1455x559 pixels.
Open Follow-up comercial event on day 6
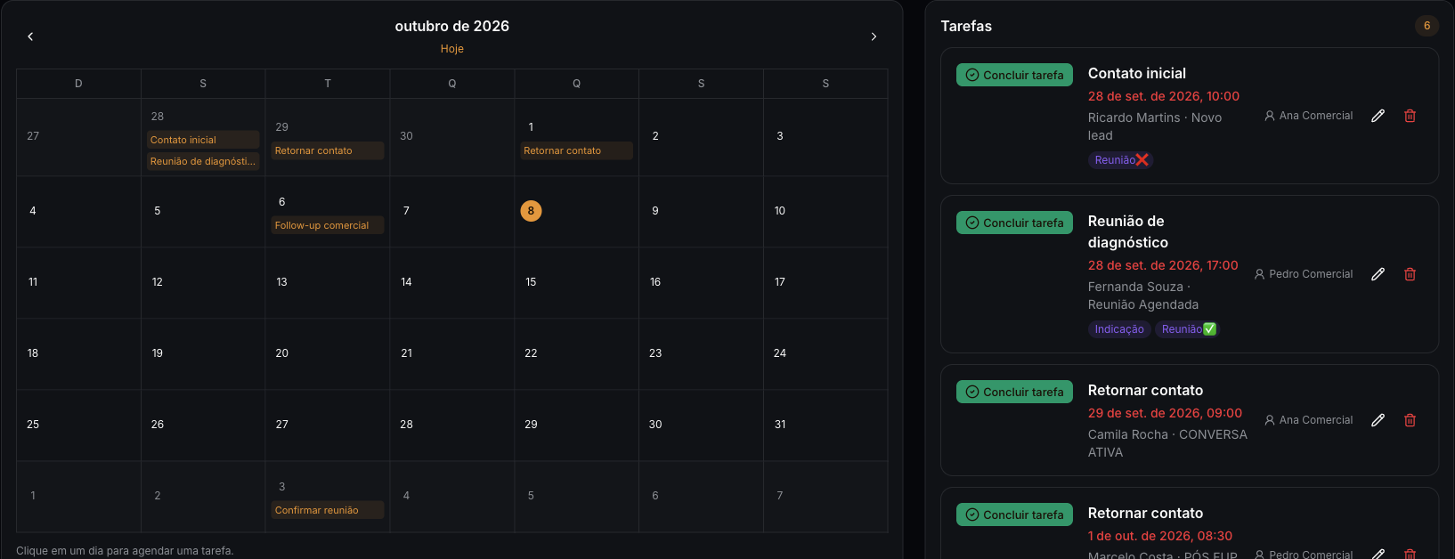[x=328, y=225]
